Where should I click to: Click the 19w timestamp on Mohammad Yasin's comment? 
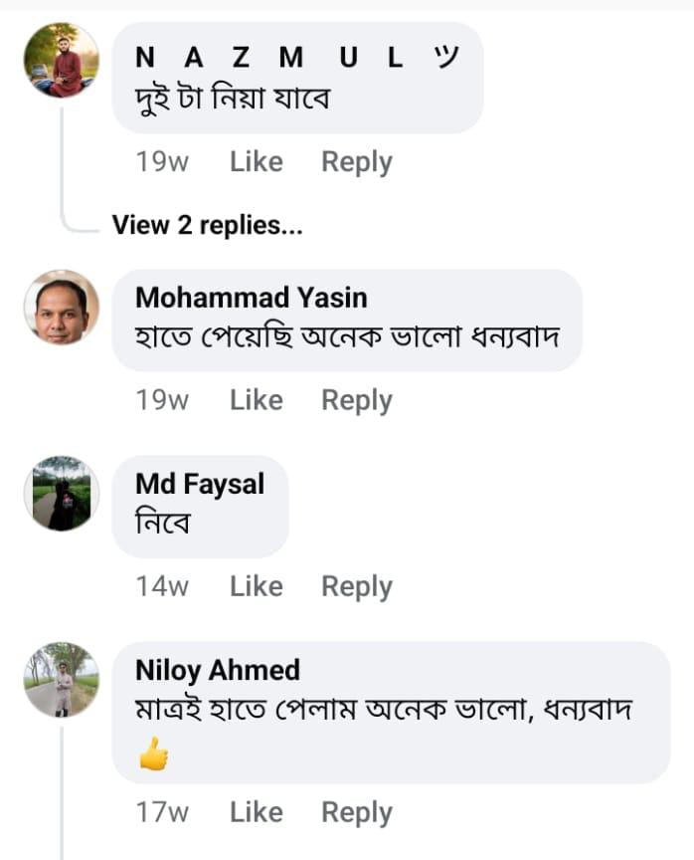(x=162, y=400)
